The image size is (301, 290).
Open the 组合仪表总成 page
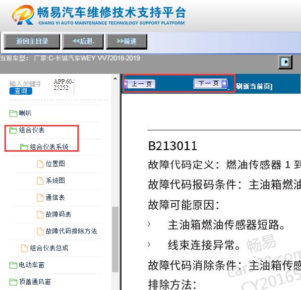(49, 248)
